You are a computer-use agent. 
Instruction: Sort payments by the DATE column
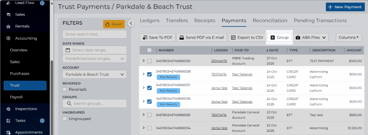click(272, 50)
